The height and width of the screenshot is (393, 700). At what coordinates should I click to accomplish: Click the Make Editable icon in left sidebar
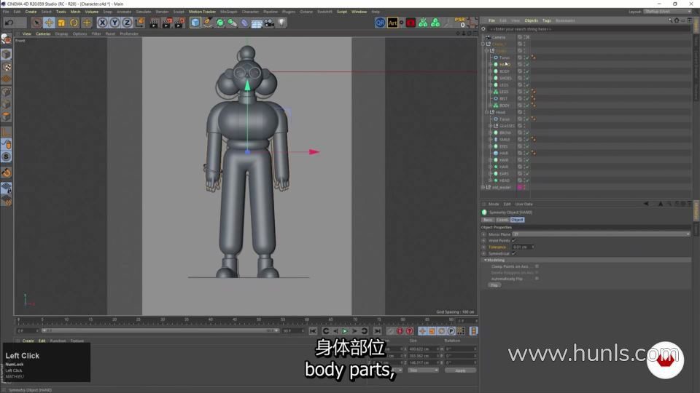coord(7,39)
